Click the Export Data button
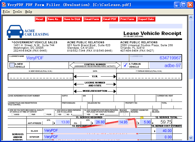195x142 pixels. 146,19
